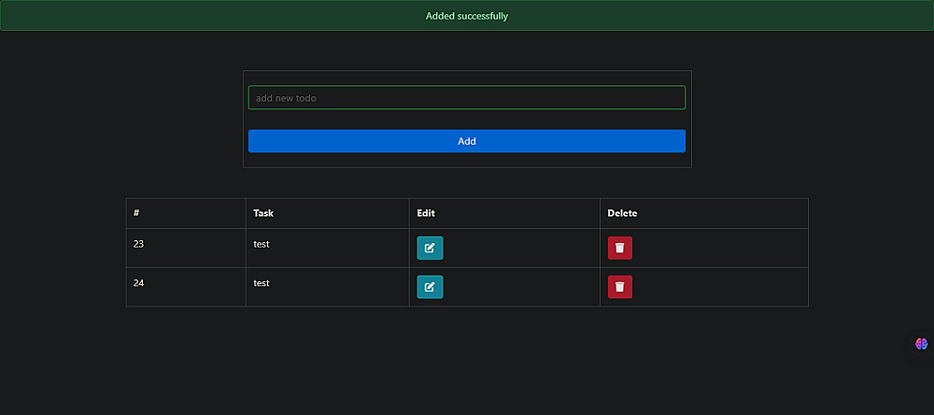Select the ID number 23 cell
Image resolution: width=934 pixels, height=415 pixels.
pyautogui.click(x=139, y=244)
